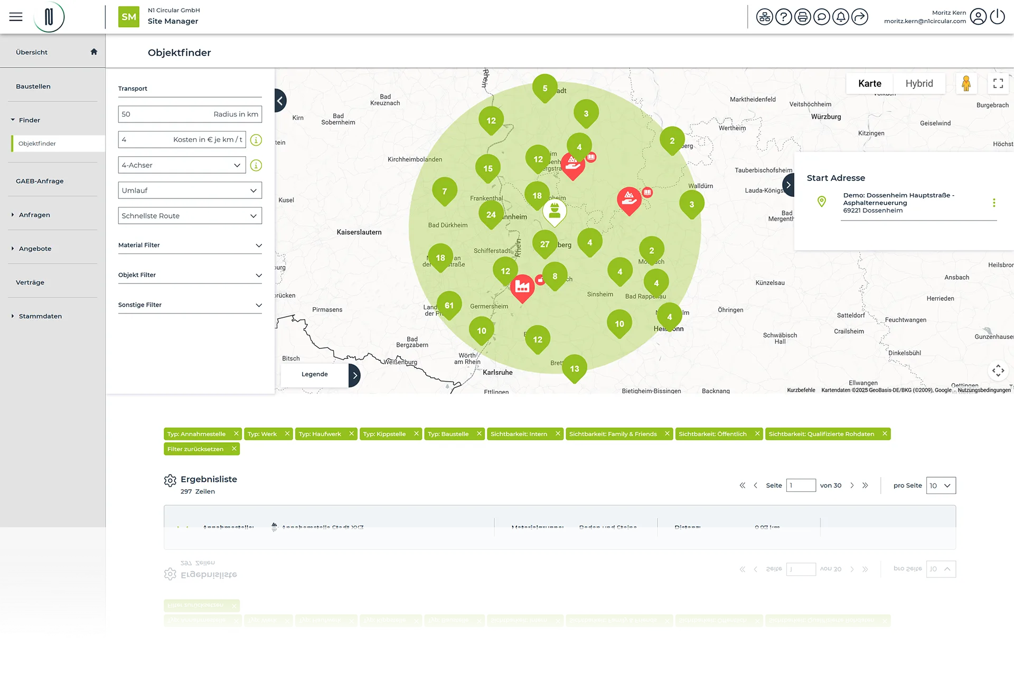Click info icon beside 4-Achser dropdown
This screenshot has height=674, width=1014.
tap(256, 165)
